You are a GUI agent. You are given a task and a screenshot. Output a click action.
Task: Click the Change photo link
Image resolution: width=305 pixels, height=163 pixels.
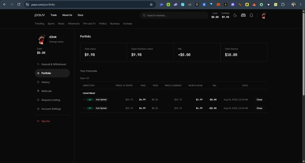click(x=56, y=42)
